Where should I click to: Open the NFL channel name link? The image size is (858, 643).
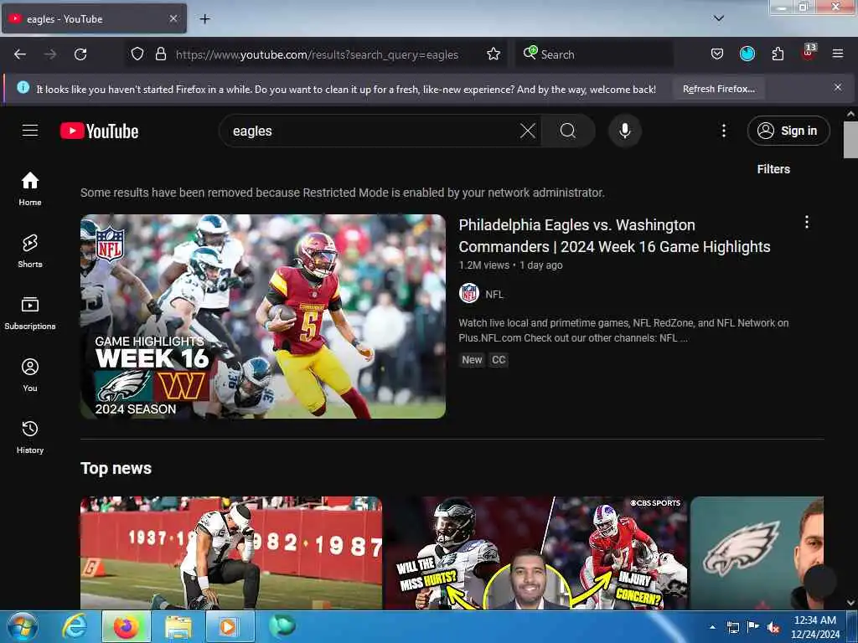[494, 294]
